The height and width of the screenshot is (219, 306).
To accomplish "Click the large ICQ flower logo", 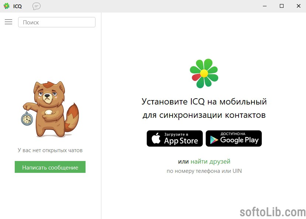I will (x=204, y=73).
